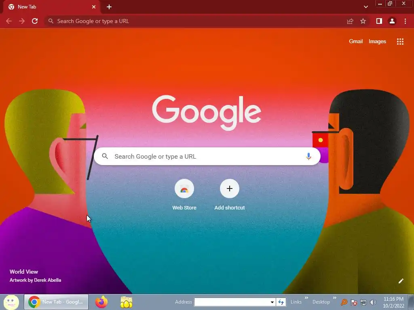The height and width of the screenshot is (310, 414).
Task: Open the Action Center flag icon
Action: (x=354, y=302)
